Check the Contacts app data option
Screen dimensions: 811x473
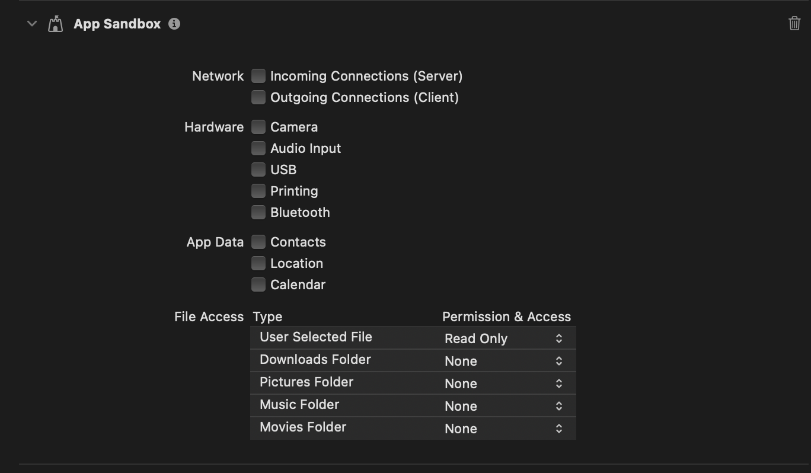tap(258, 242)
